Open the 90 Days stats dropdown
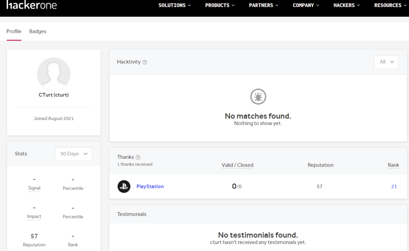Viewport: 409px width, 251px height. coord(73,154)
